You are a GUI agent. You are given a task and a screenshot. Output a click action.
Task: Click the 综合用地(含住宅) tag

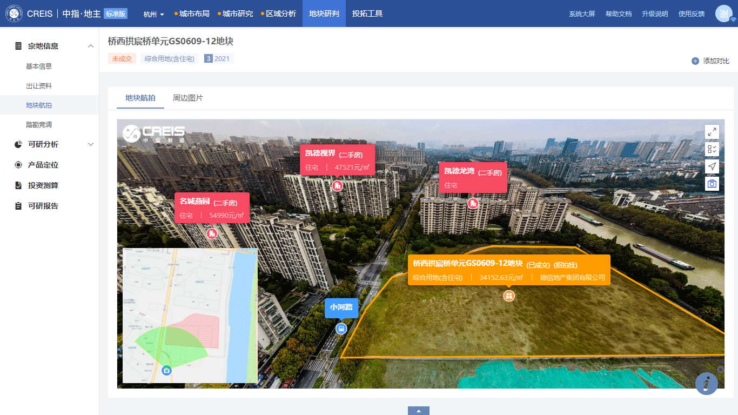170,58
